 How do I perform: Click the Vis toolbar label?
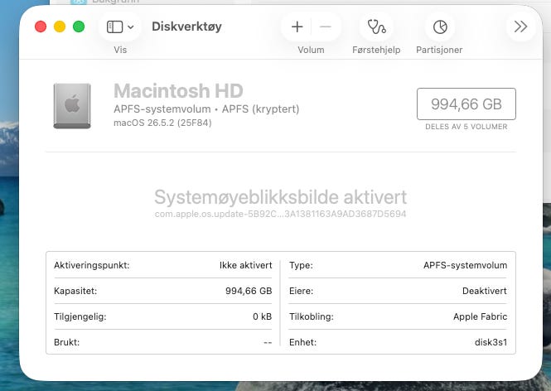click(x=120, y=50)
